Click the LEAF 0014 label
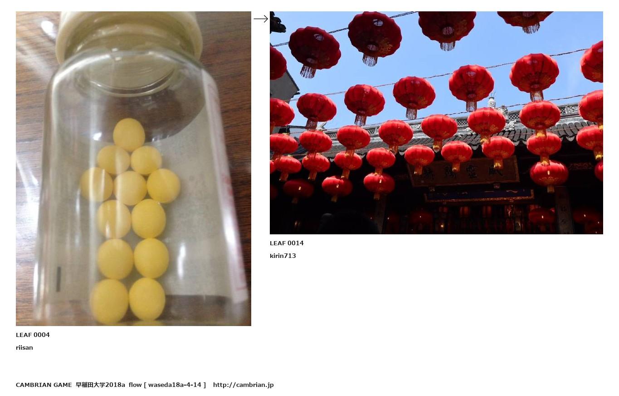619x396 pixels. pyautogui.click(x=287, y=243)
